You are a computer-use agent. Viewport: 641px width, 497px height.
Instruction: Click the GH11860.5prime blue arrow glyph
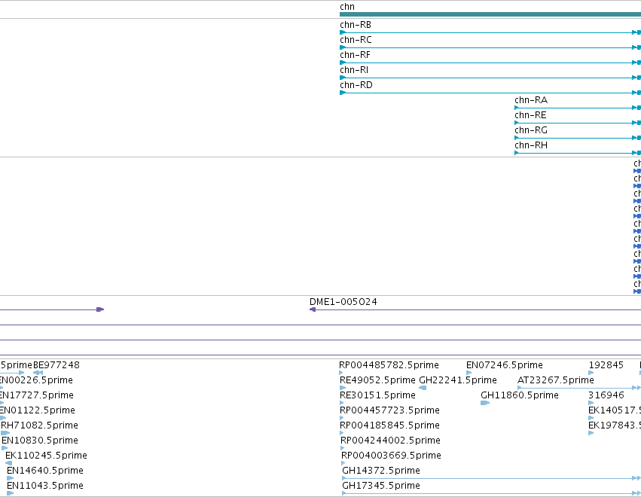485,403
